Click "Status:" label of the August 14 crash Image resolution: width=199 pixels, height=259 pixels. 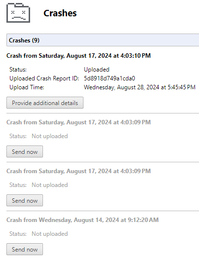[x=18, y=234]
